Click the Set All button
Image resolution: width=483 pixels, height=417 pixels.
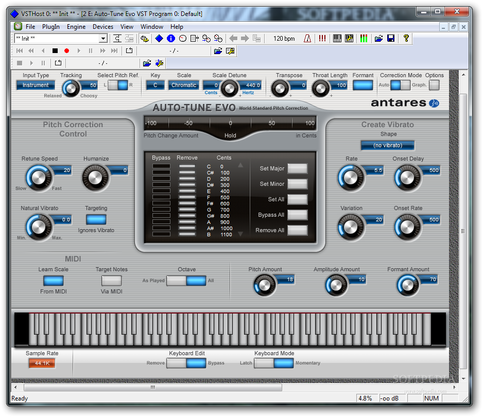pyautogui.click(x=297, y=199)
